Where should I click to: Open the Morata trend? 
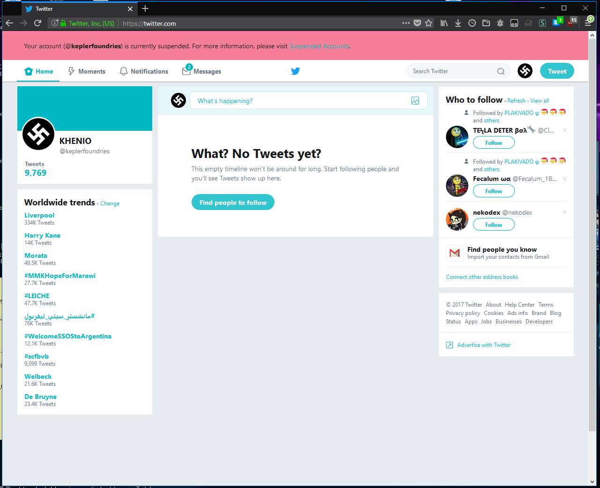36,255
